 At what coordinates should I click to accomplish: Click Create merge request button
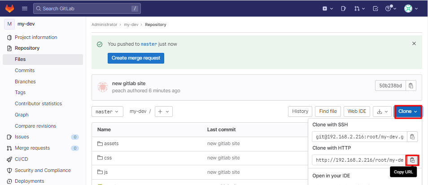(x=136, y=58)
